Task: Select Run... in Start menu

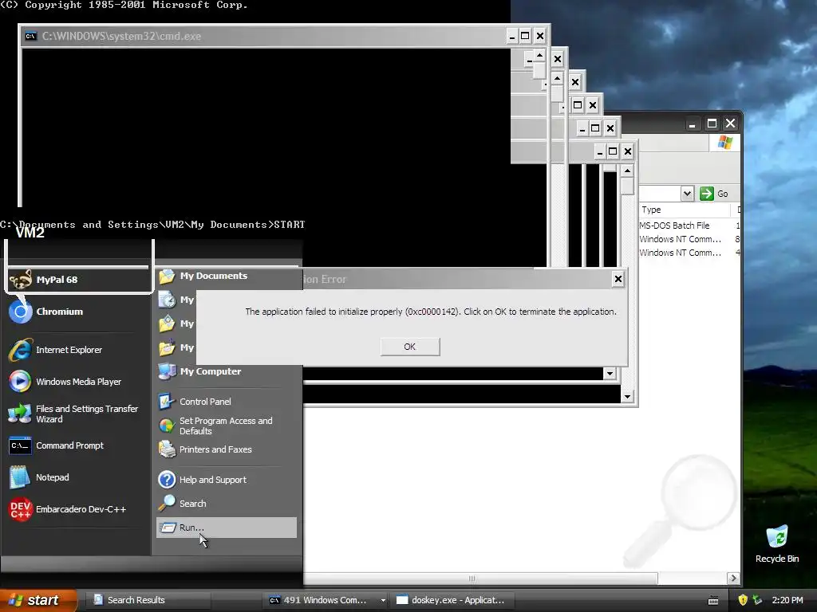Action: 227,528
